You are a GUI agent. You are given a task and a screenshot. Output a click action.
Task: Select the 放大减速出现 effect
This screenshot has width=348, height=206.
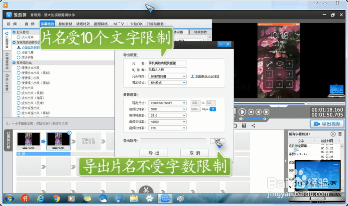click(19, 108)
